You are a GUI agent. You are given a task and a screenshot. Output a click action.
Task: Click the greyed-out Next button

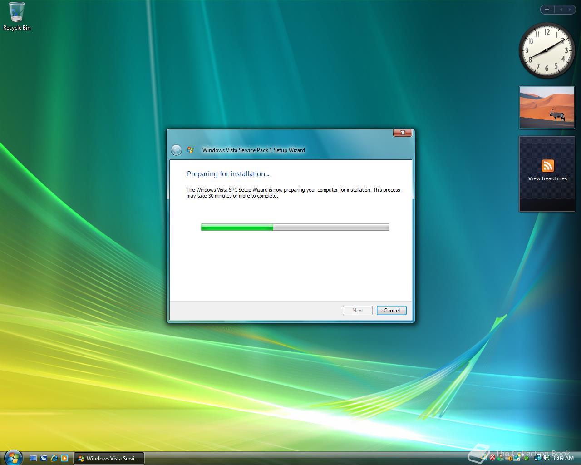[358, 311]
